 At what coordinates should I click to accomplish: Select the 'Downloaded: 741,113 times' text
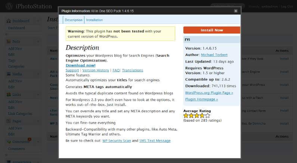click(x=211, y=86)
